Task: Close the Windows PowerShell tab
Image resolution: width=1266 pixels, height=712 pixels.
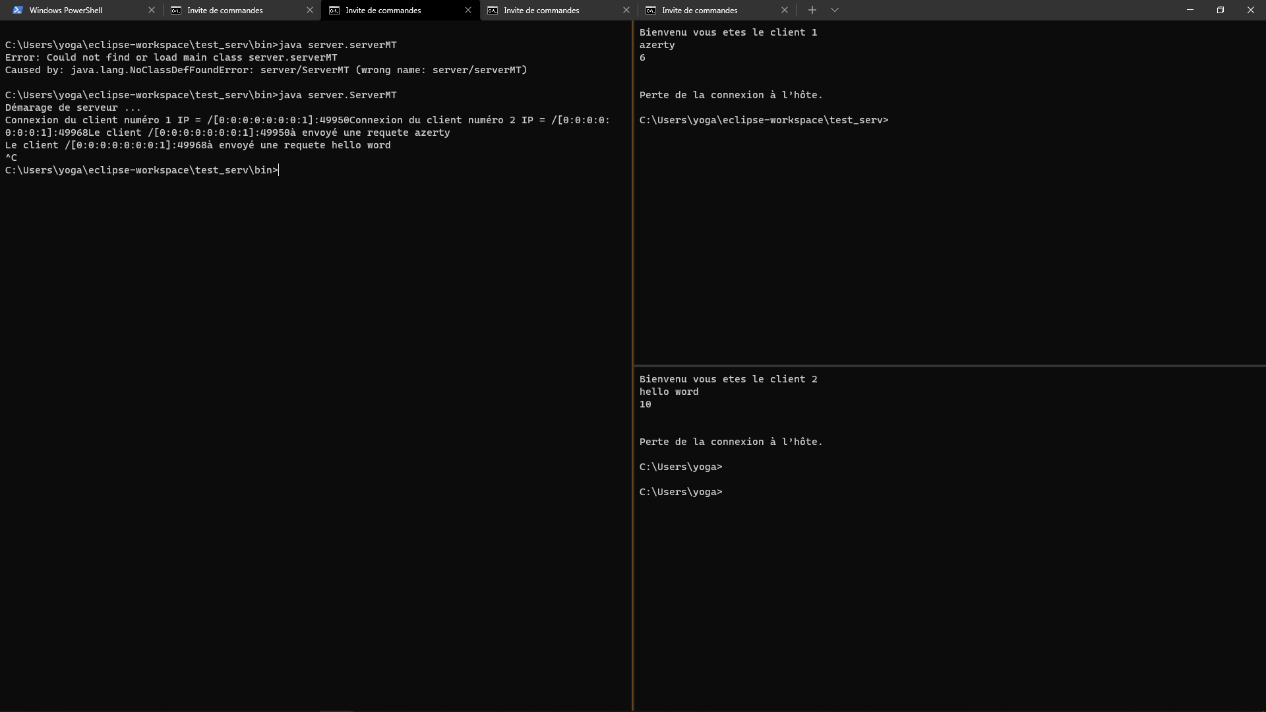Action: [x=152, y=10]
